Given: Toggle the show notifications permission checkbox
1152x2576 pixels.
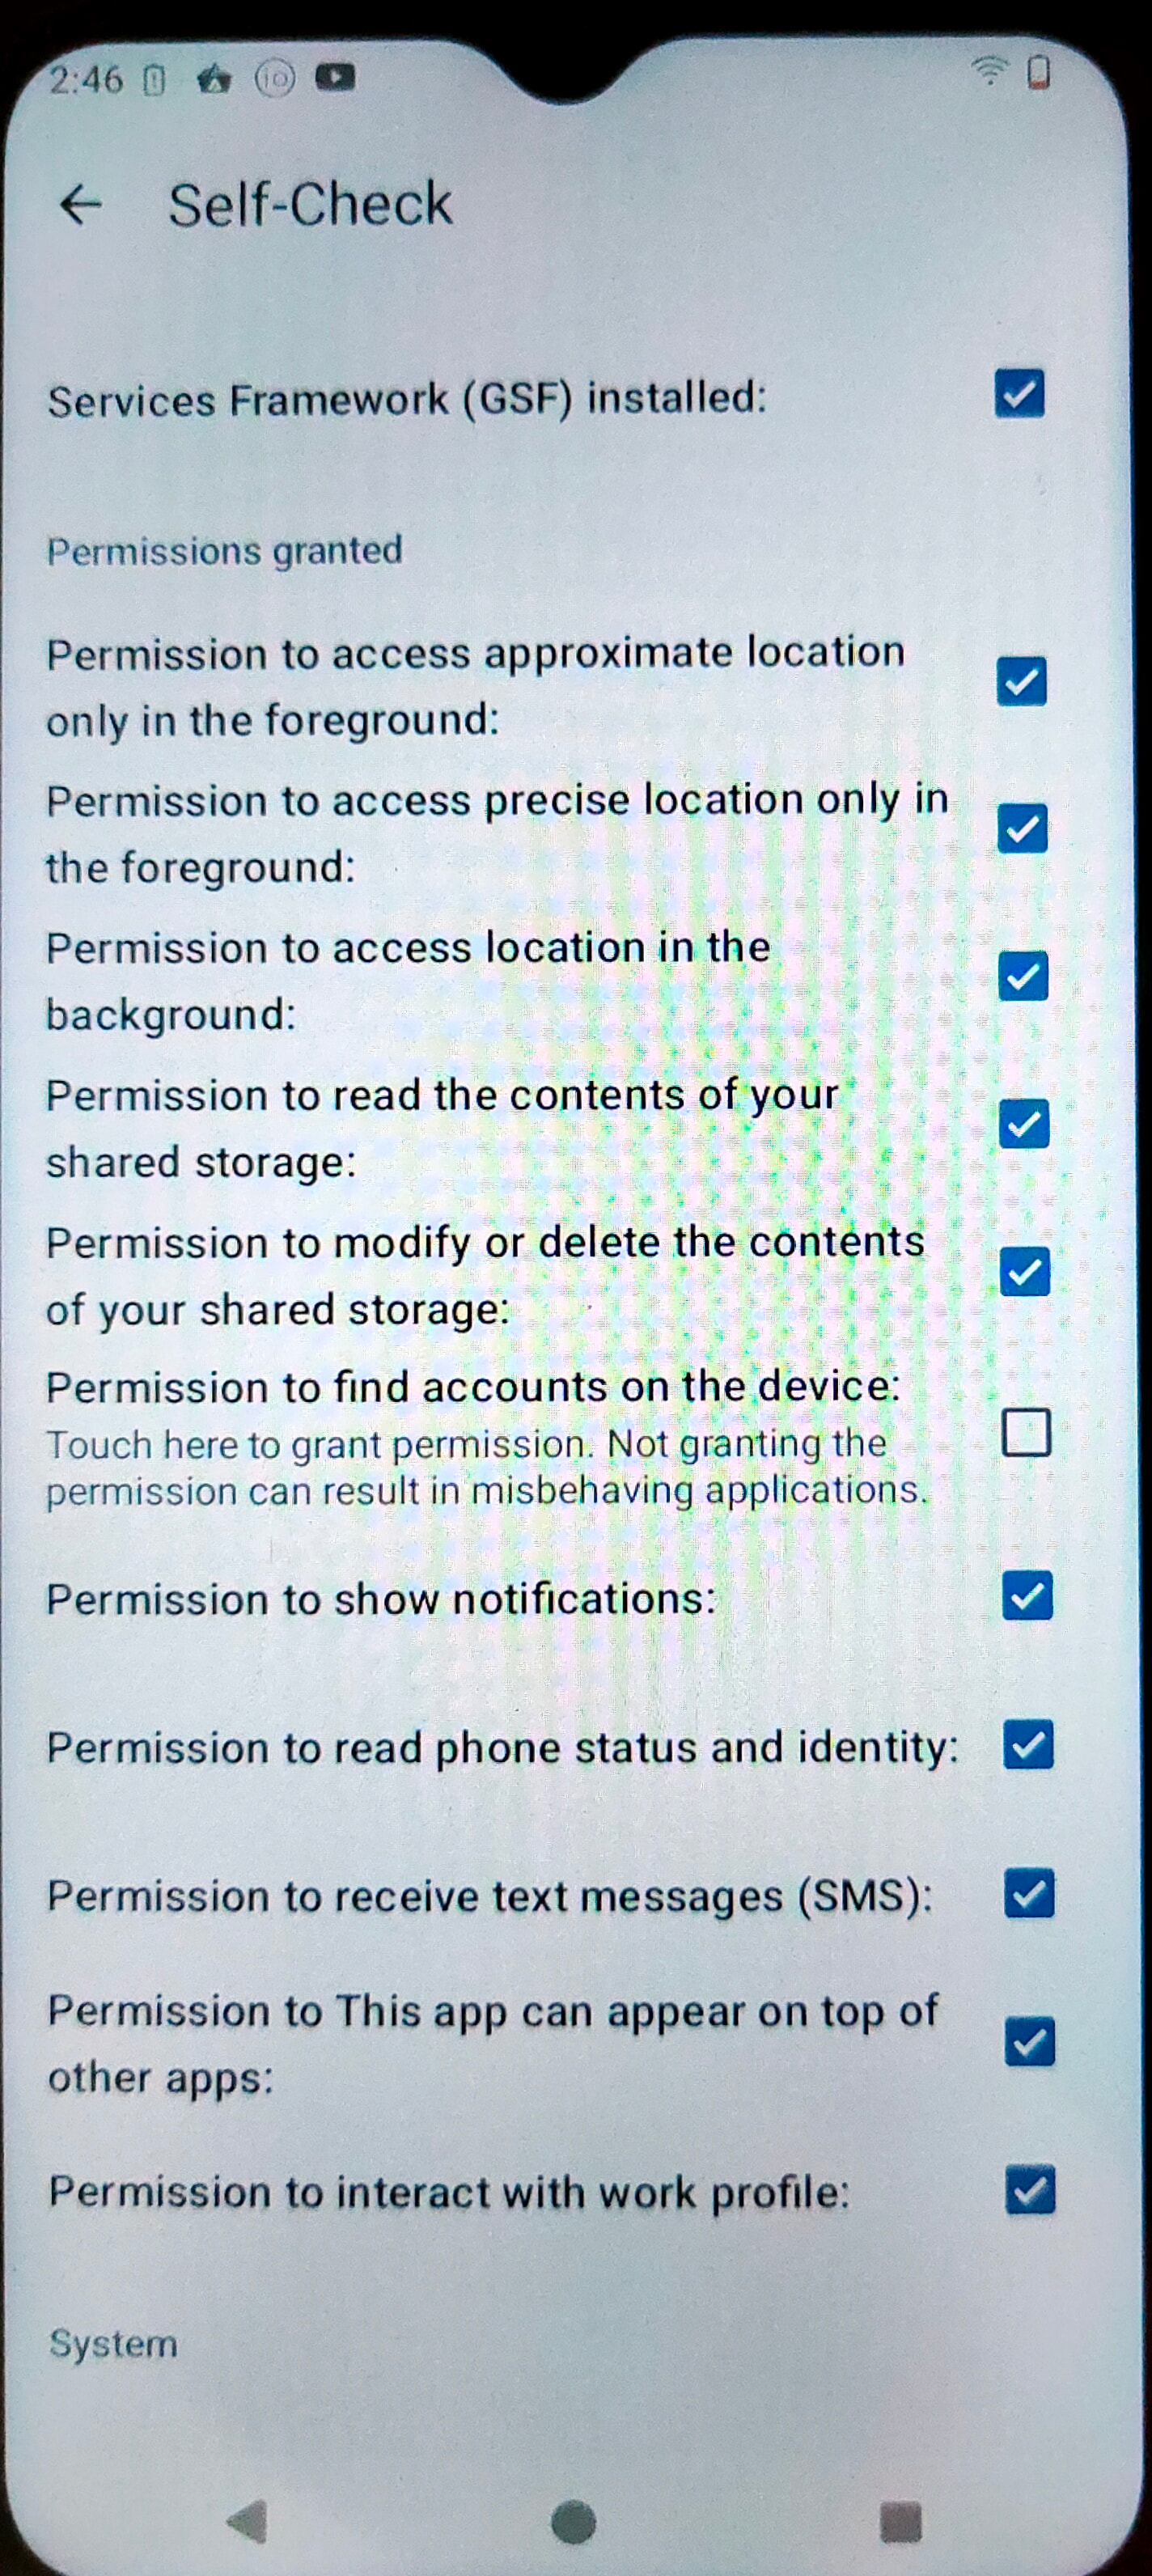Looking at the screenshot, I should coord(1027,1595).
